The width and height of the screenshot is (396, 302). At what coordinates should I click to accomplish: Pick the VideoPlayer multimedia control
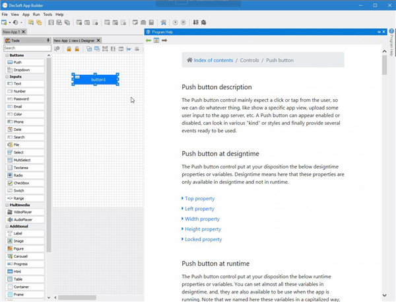point(24,212)
